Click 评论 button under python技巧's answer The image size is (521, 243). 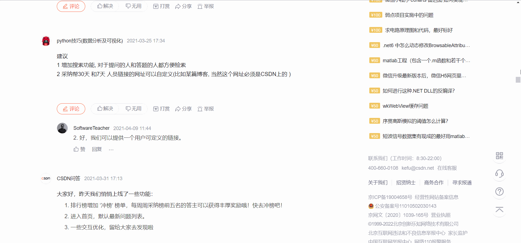(x=71, y=109)
